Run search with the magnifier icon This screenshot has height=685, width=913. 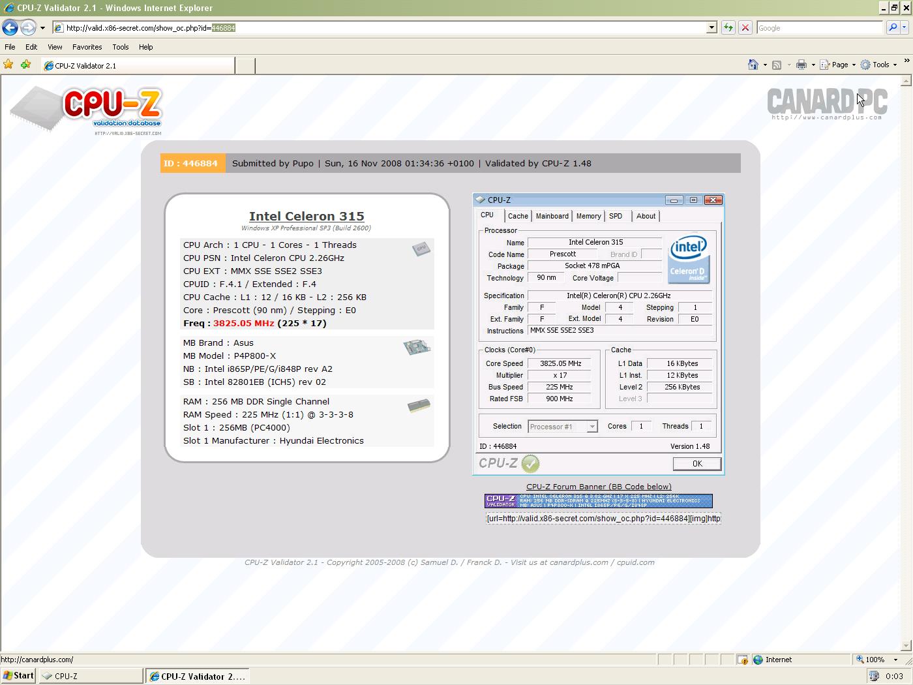point(892,28)
